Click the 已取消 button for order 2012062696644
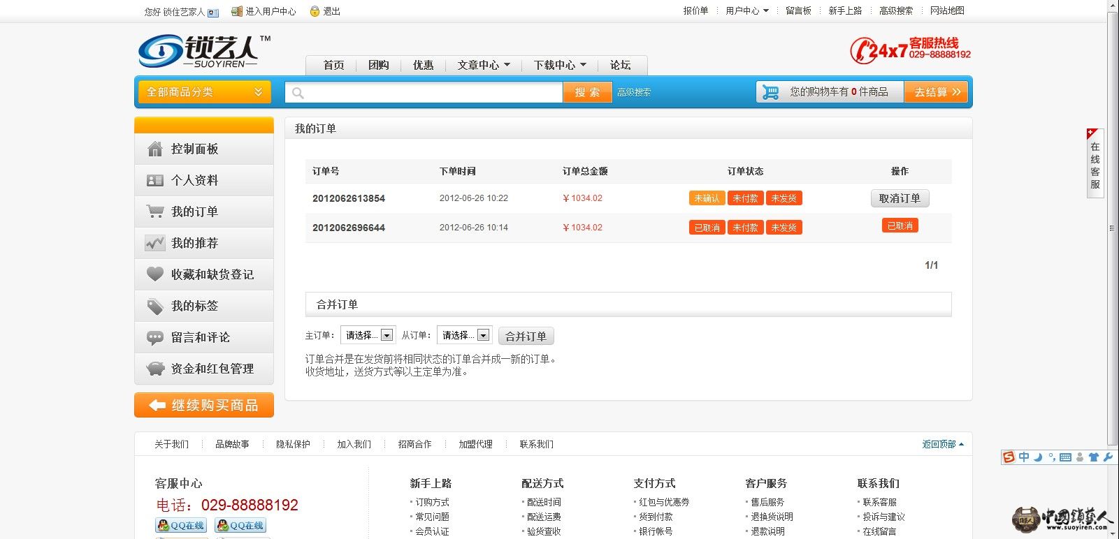This screenshot has height=539, width=1119. (900, 226)
